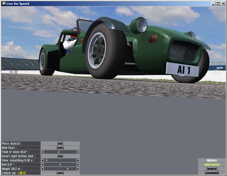Screen dimensions: 227x176
Task: Click the Place objects label
Action: pos(21,143)
